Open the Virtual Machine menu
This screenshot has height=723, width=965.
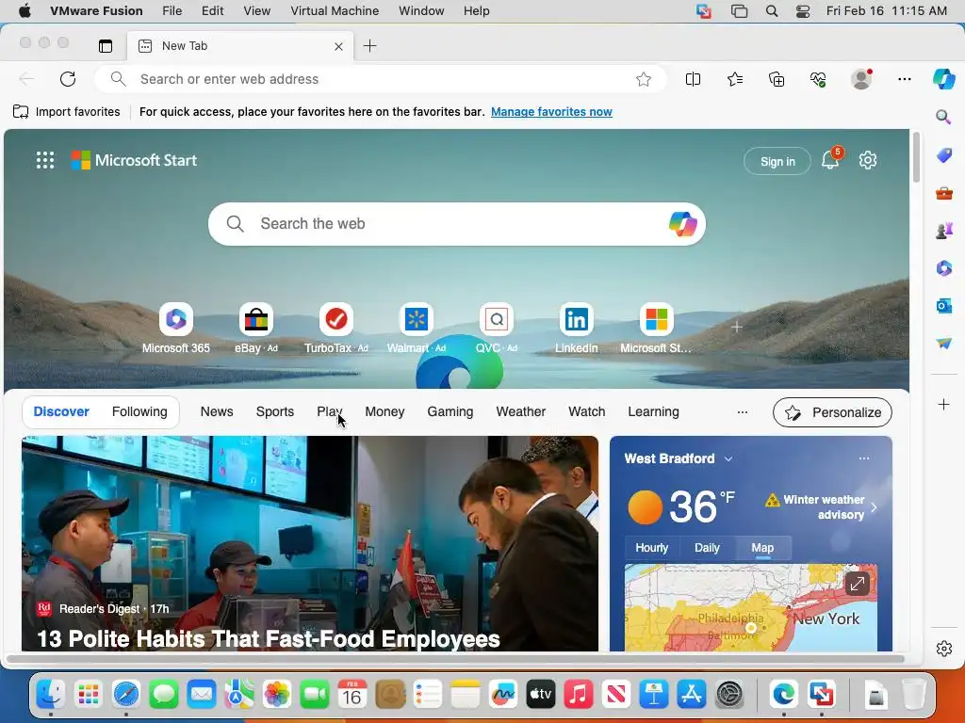click(335, 11)
